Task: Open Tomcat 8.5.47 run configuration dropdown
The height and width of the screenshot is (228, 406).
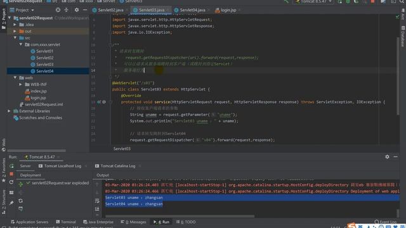Action: pyautogui.click(x=314, y=1)
